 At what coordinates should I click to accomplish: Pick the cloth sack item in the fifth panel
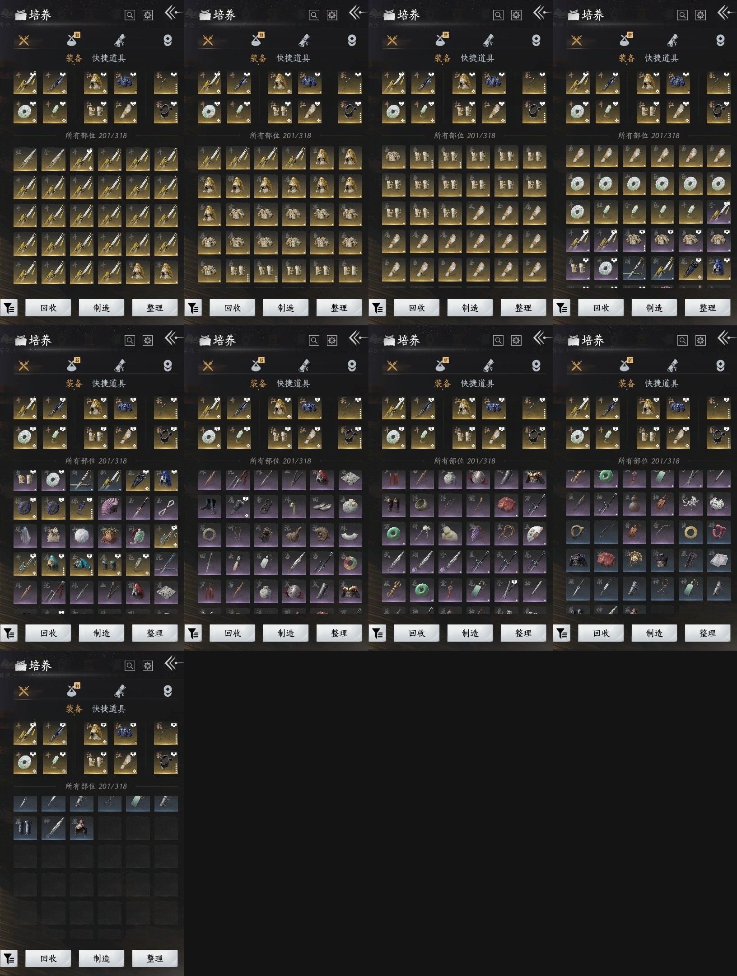pyautogui.click(x=53, y=536)
